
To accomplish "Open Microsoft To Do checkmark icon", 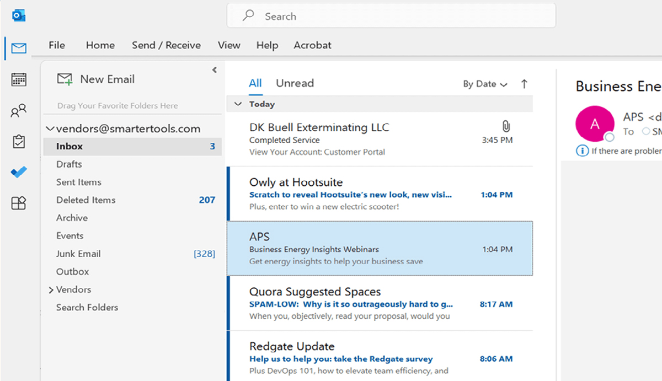I will [18, 172].
